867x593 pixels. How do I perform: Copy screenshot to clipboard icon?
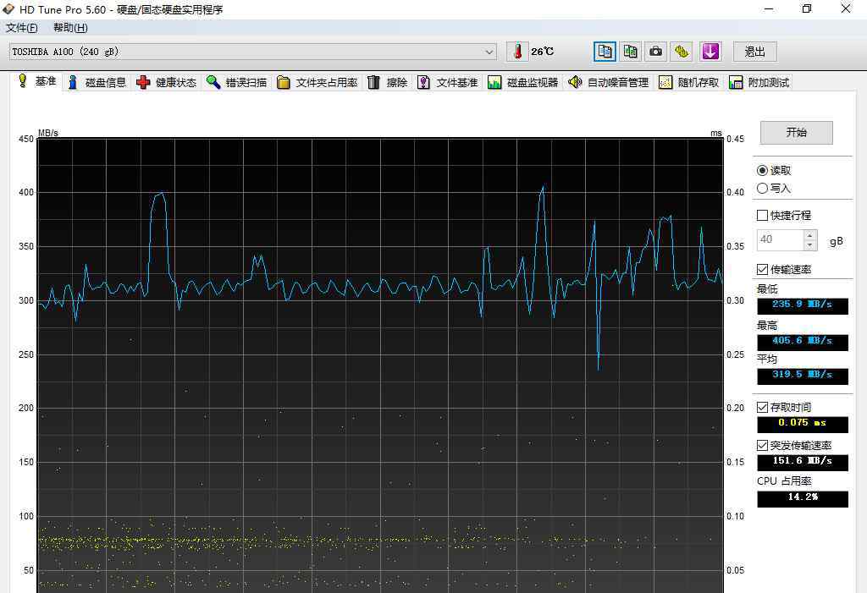[x=630, y=52]
